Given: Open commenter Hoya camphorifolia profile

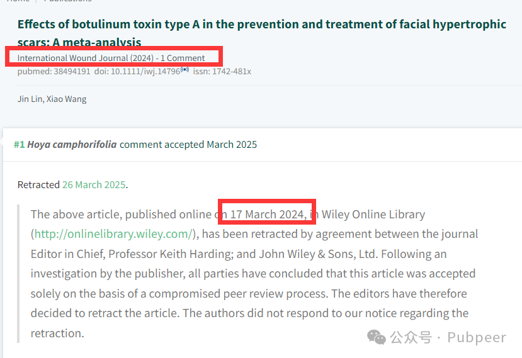Looking at the screenshot, I should [72, 145].
